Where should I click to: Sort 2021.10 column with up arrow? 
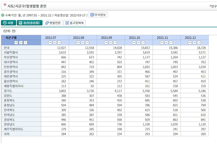coord(134,43)
